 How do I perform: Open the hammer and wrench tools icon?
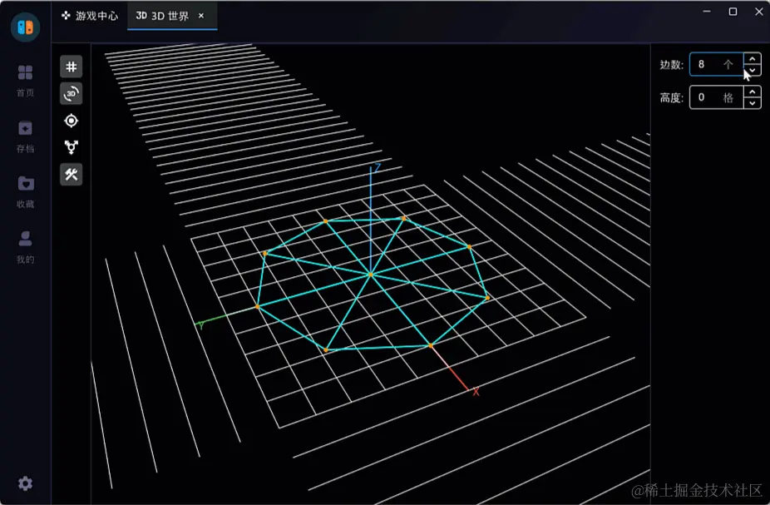tap(72, 175)
